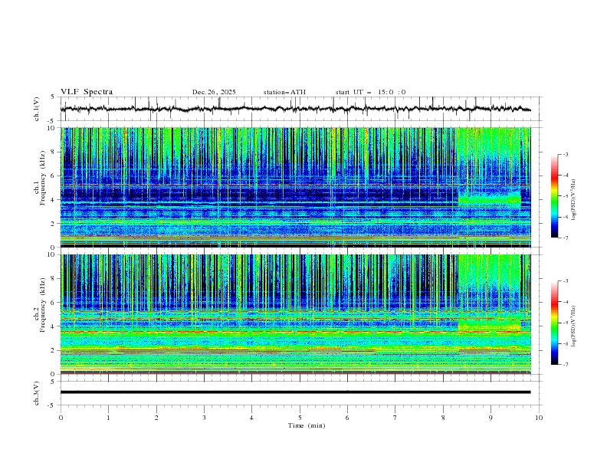
Task: Click the "Time (min)" axis title
Action: [x=307, y=425]
